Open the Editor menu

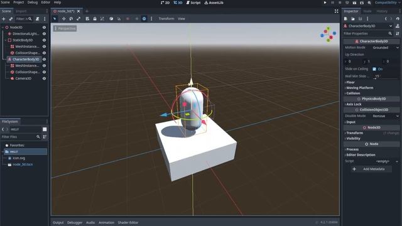point(46,3)
